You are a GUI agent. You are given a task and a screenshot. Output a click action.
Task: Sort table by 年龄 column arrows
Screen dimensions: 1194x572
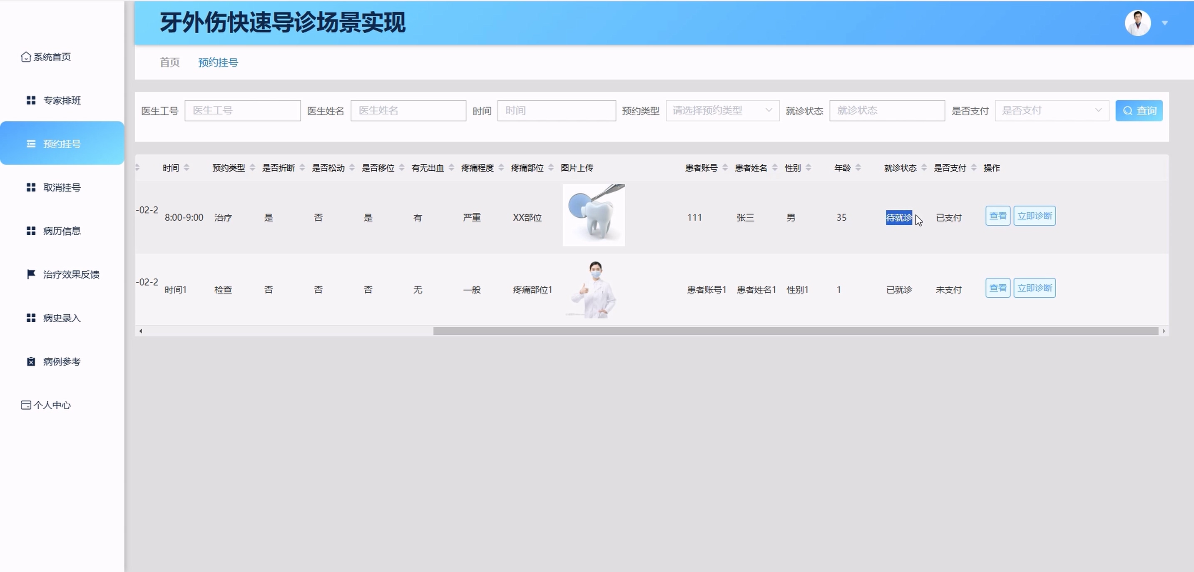(x=858, y=168)
